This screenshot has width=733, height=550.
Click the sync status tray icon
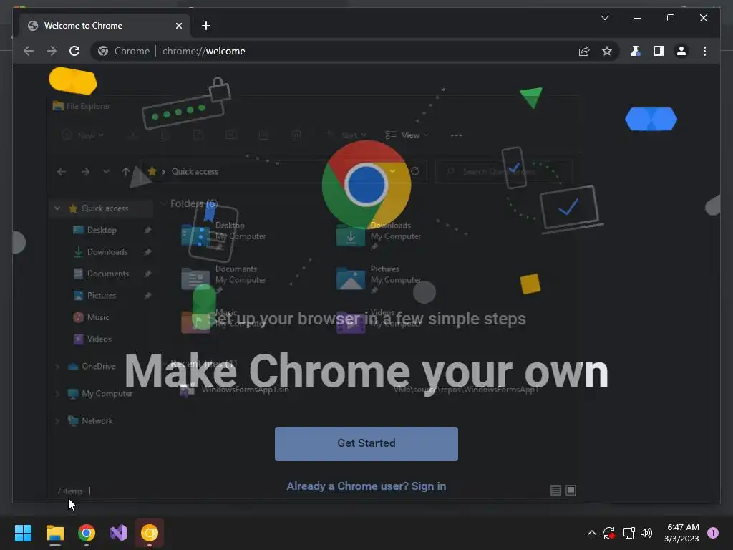(x=609, y=533)
